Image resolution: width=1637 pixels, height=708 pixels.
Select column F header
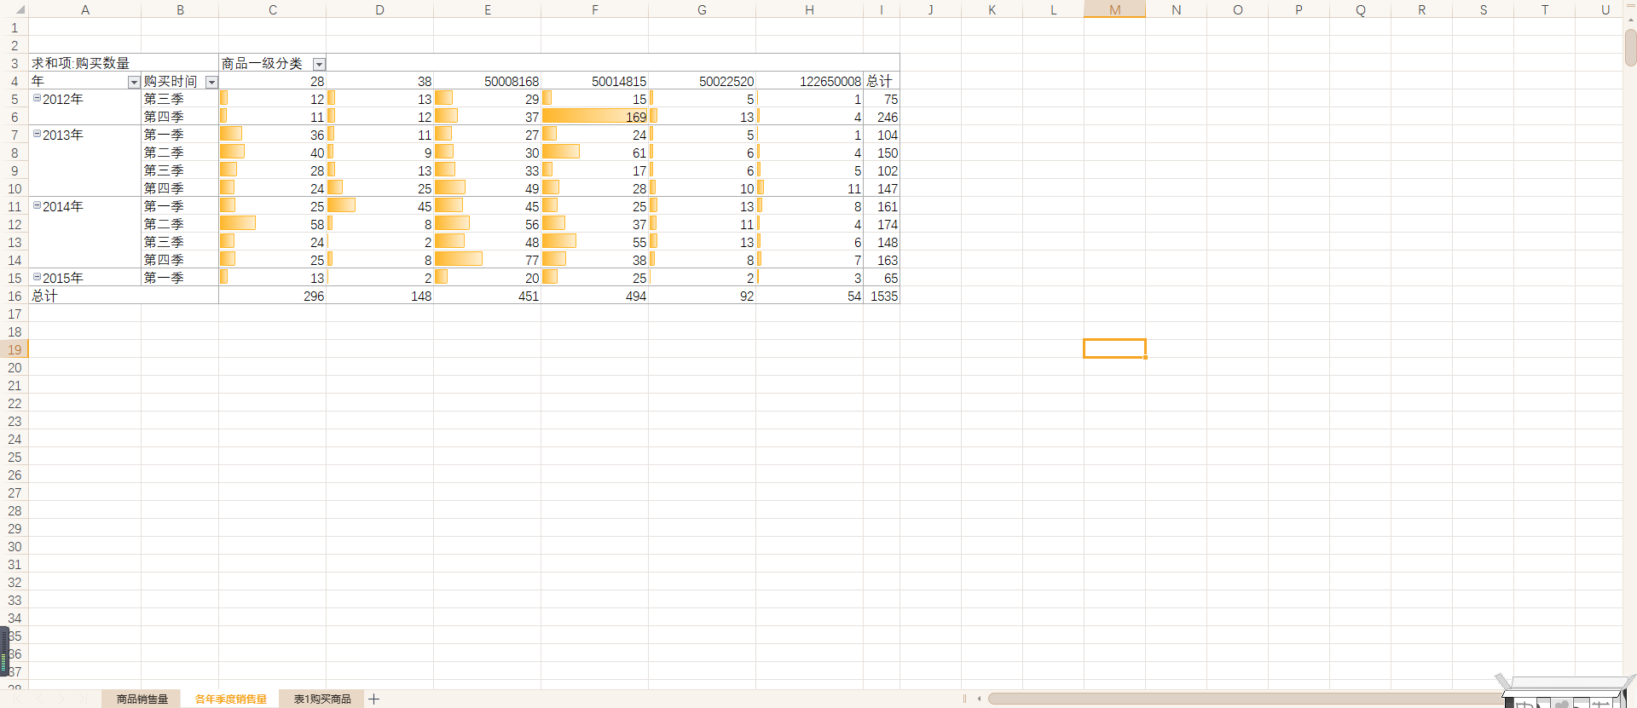coord(594,9)
